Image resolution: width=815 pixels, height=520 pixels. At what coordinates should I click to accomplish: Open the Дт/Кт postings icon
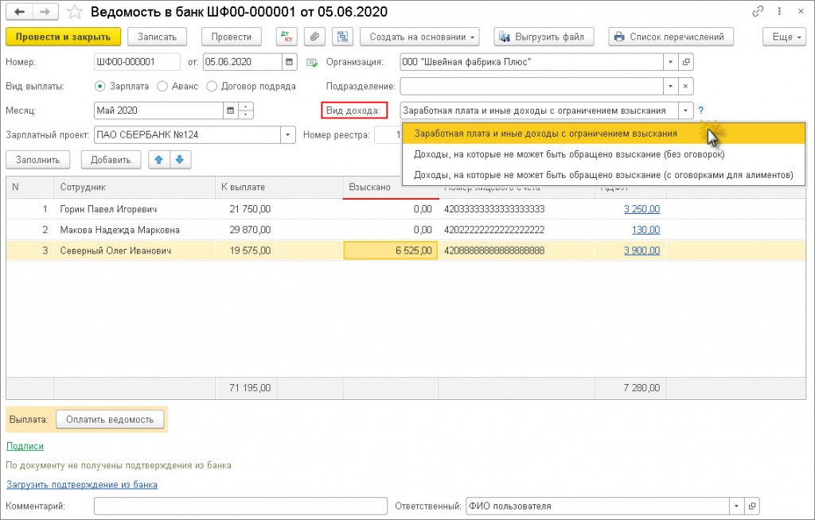click(286, 37)
